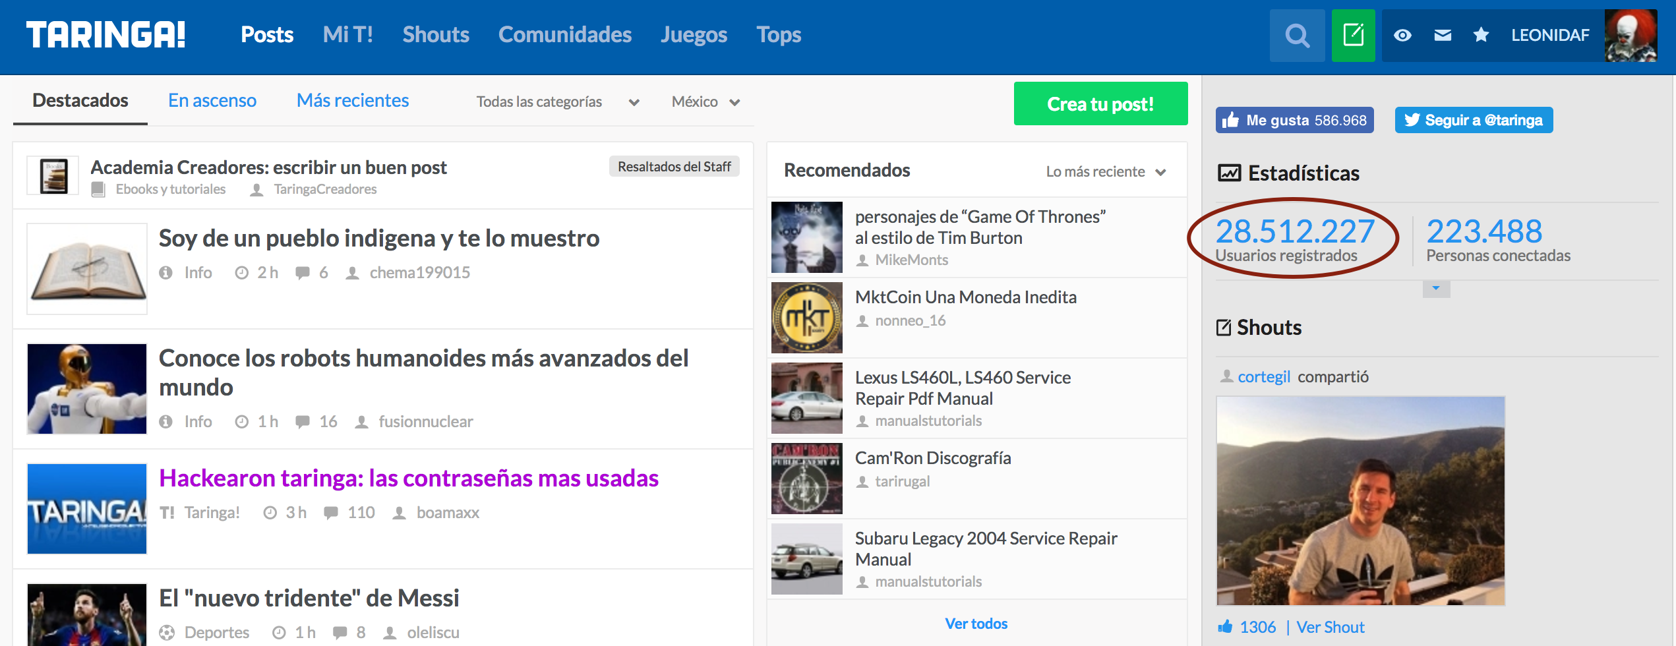1676x646 pixels.
Task: Like the page with the Me gusta button
Action: [1294, 120]
